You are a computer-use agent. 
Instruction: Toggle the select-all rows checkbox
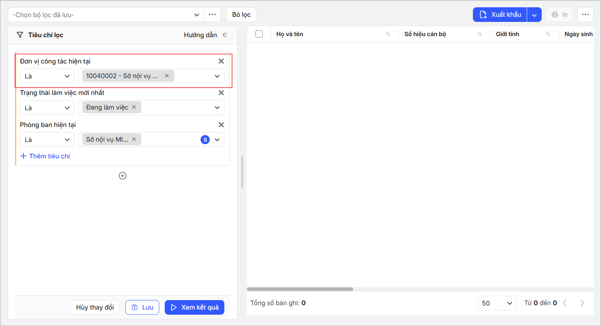tap(259, 34)
